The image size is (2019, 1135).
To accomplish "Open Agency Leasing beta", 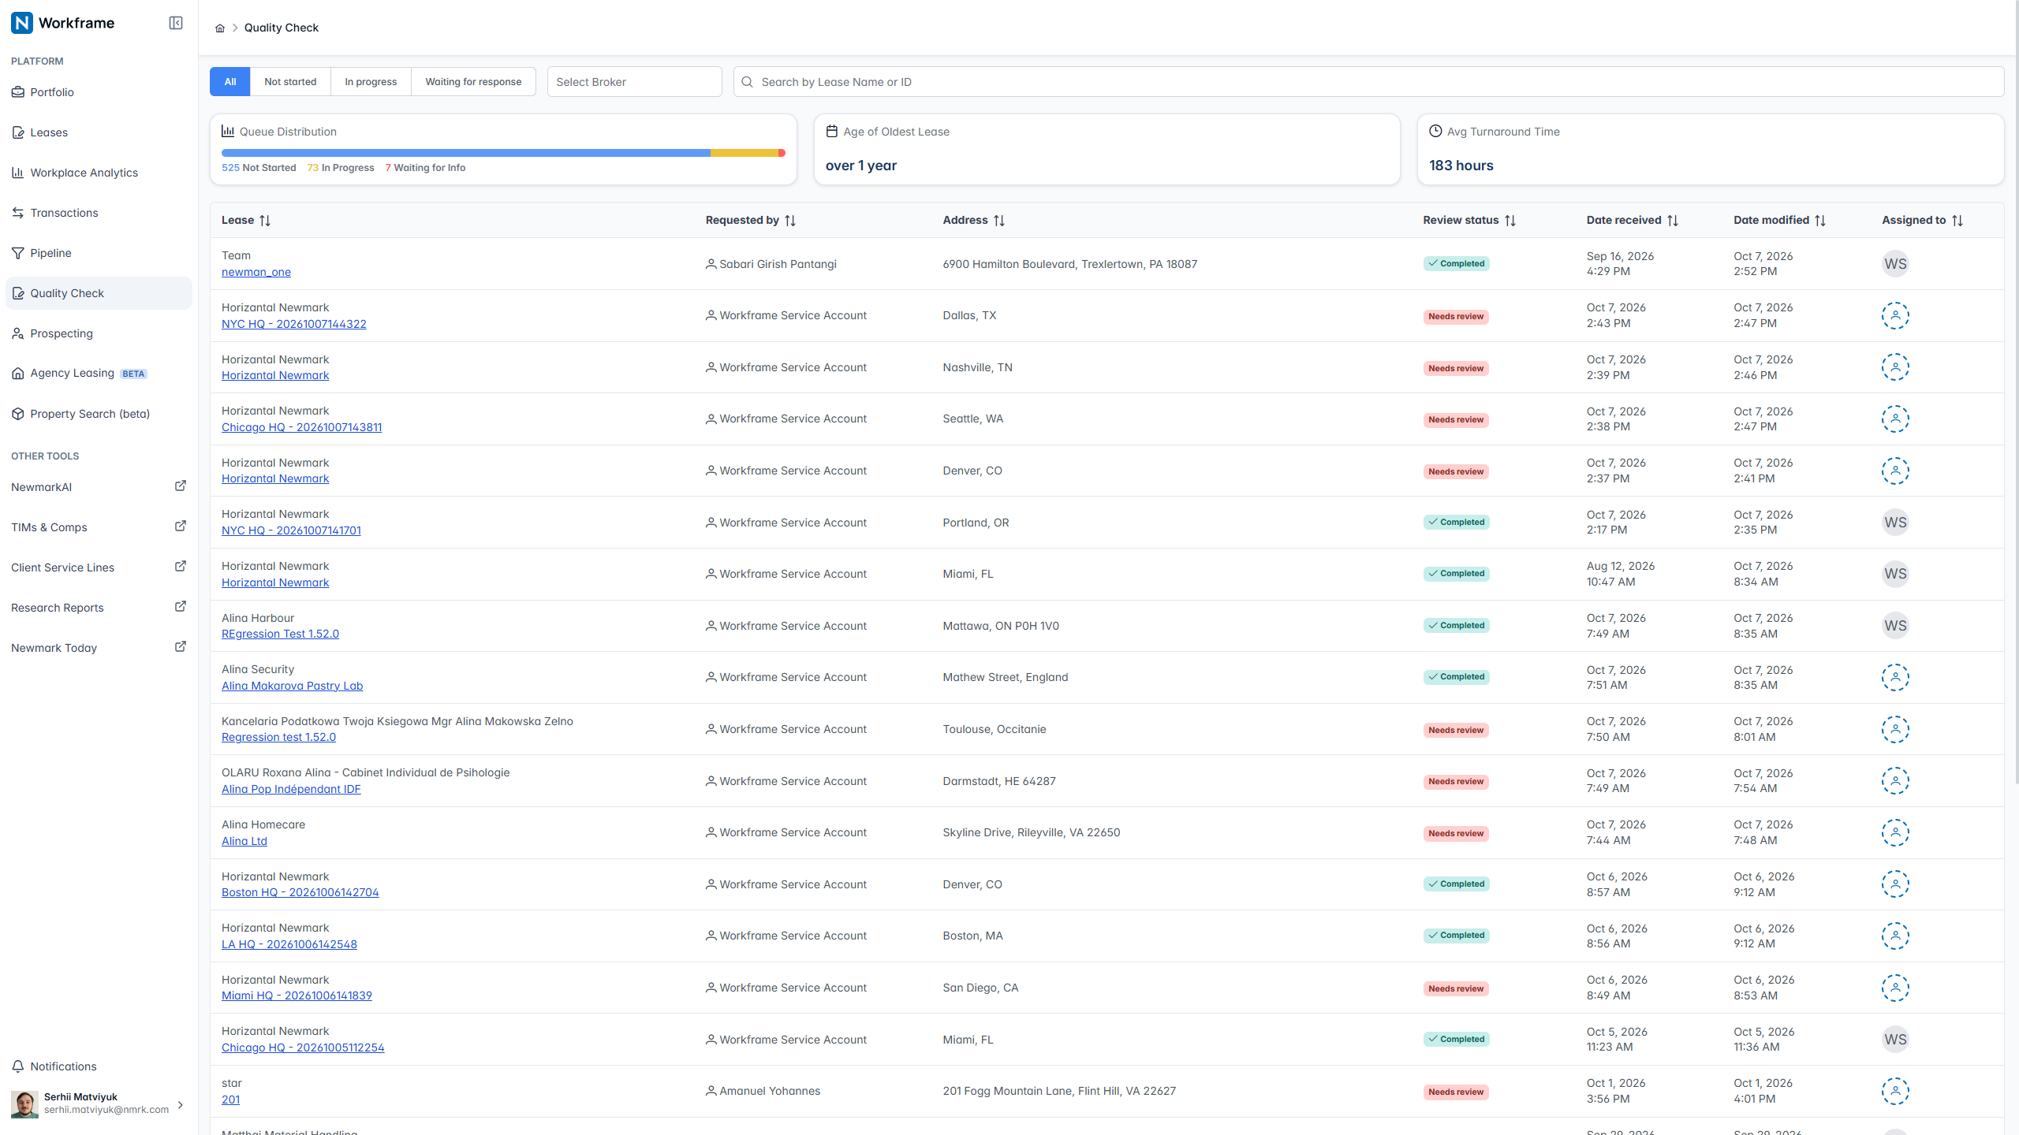I will (99, 374).
